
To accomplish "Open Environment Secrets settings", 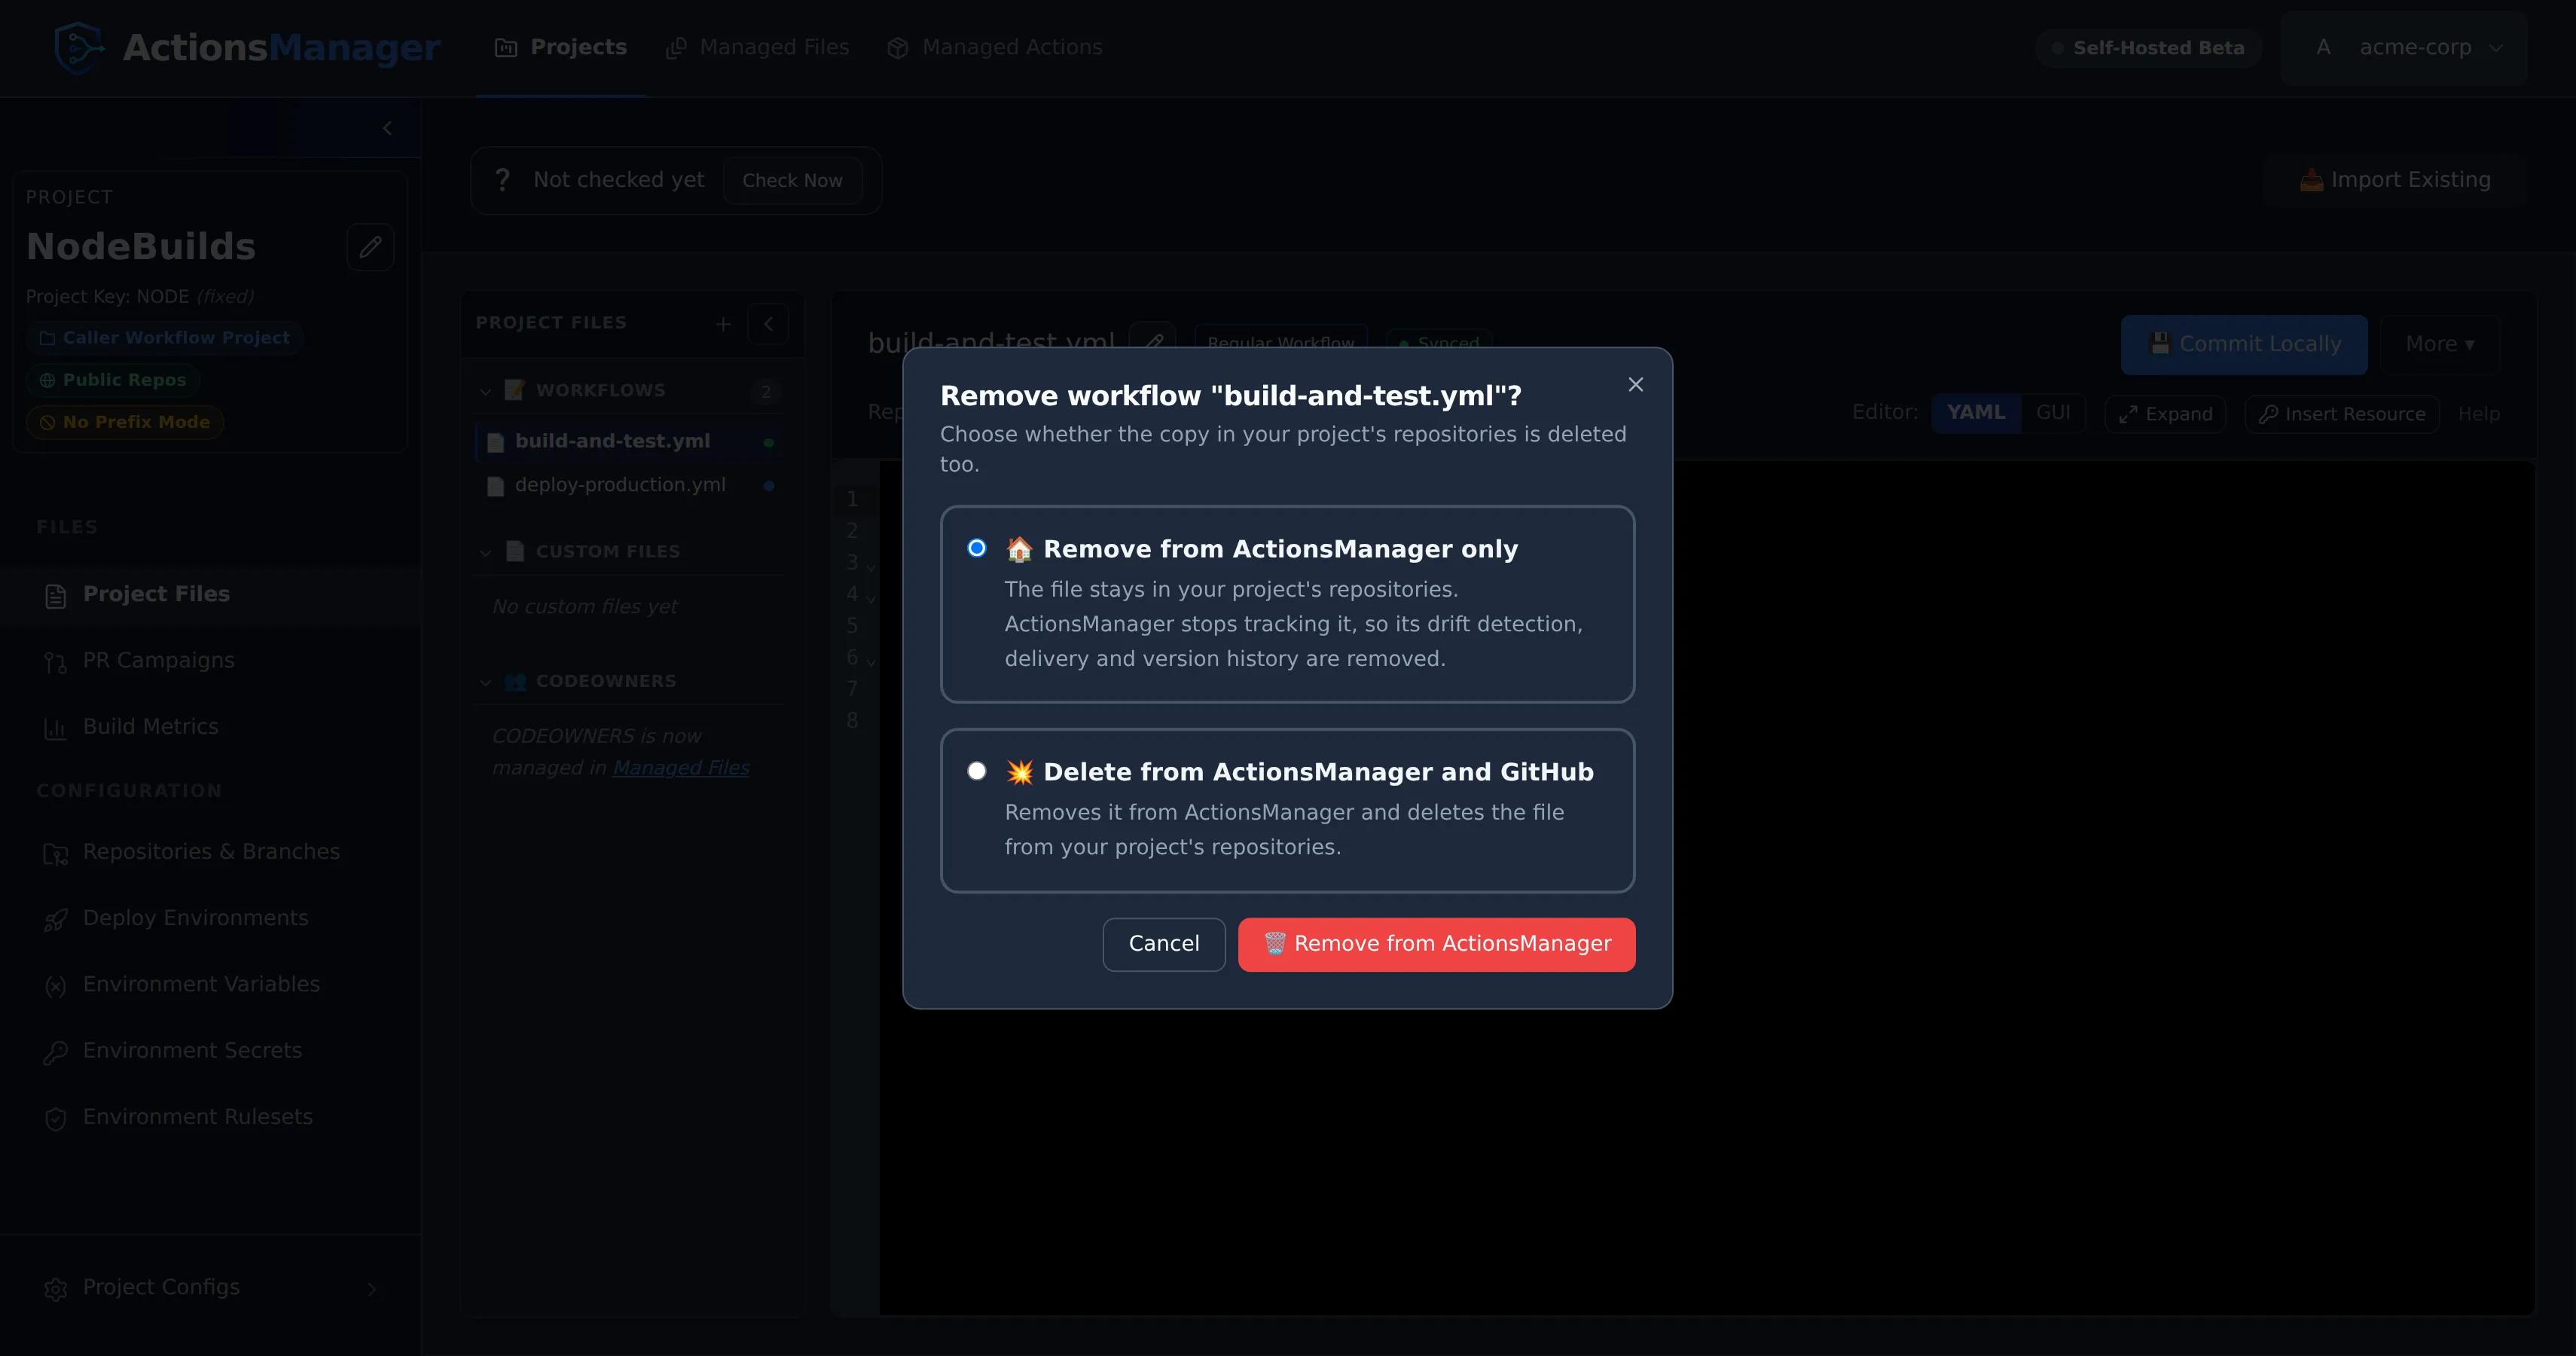I will point(210,1051).
